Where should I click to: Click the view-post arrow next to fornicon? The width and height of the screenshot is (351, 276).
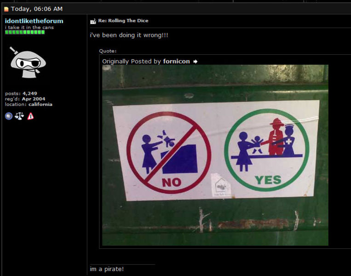click(x=195, y=62)
